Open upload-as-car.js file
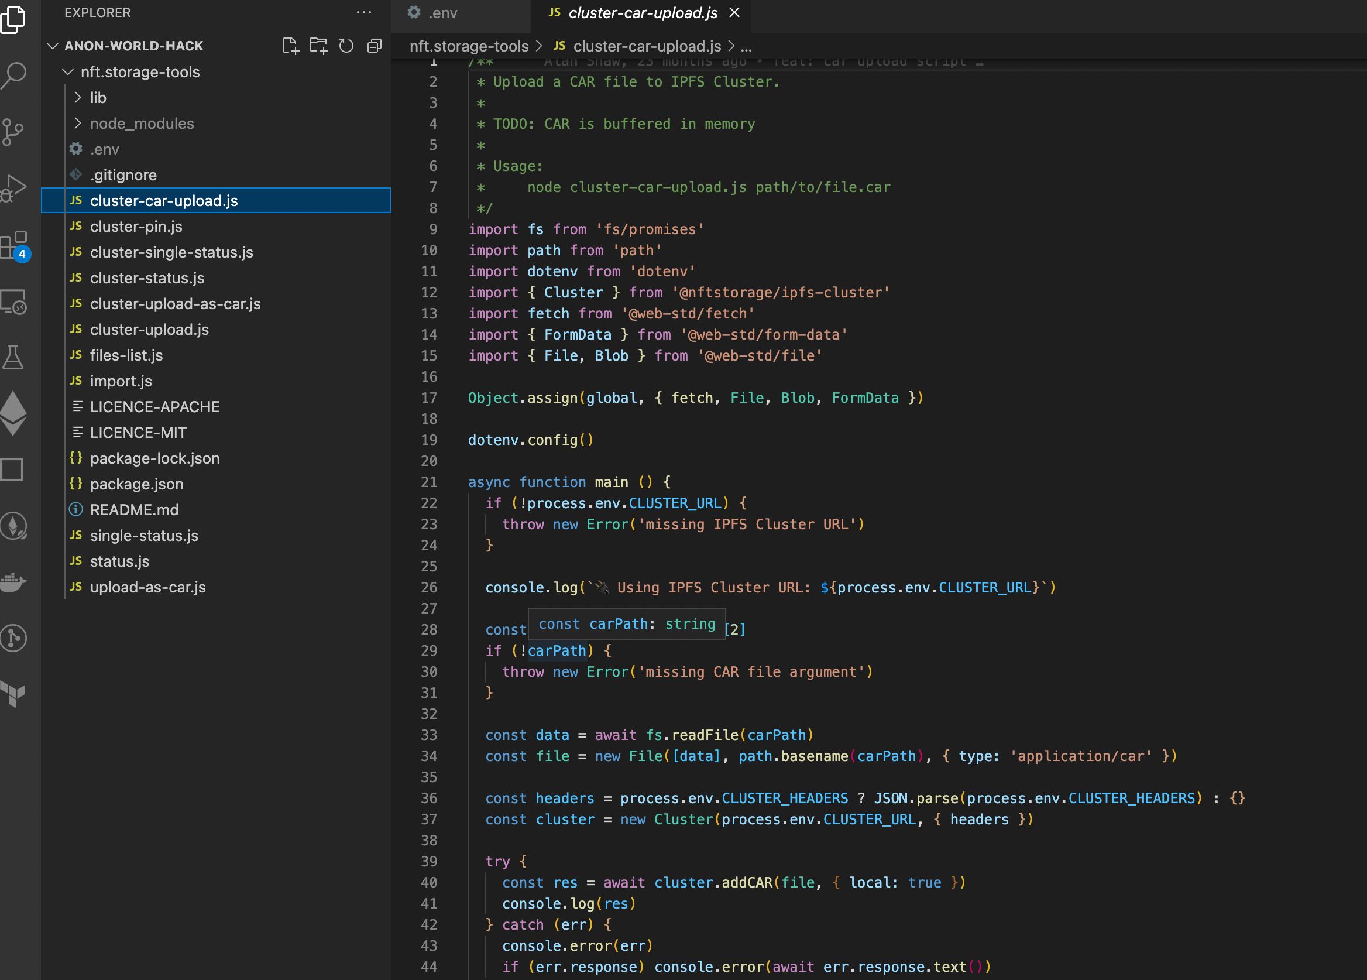The height and width of the screenshot is (980, 1367). (x=217, y=587)
